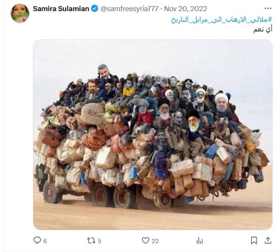Share the tweet via the upload arrow icon

tap(268, 240)
